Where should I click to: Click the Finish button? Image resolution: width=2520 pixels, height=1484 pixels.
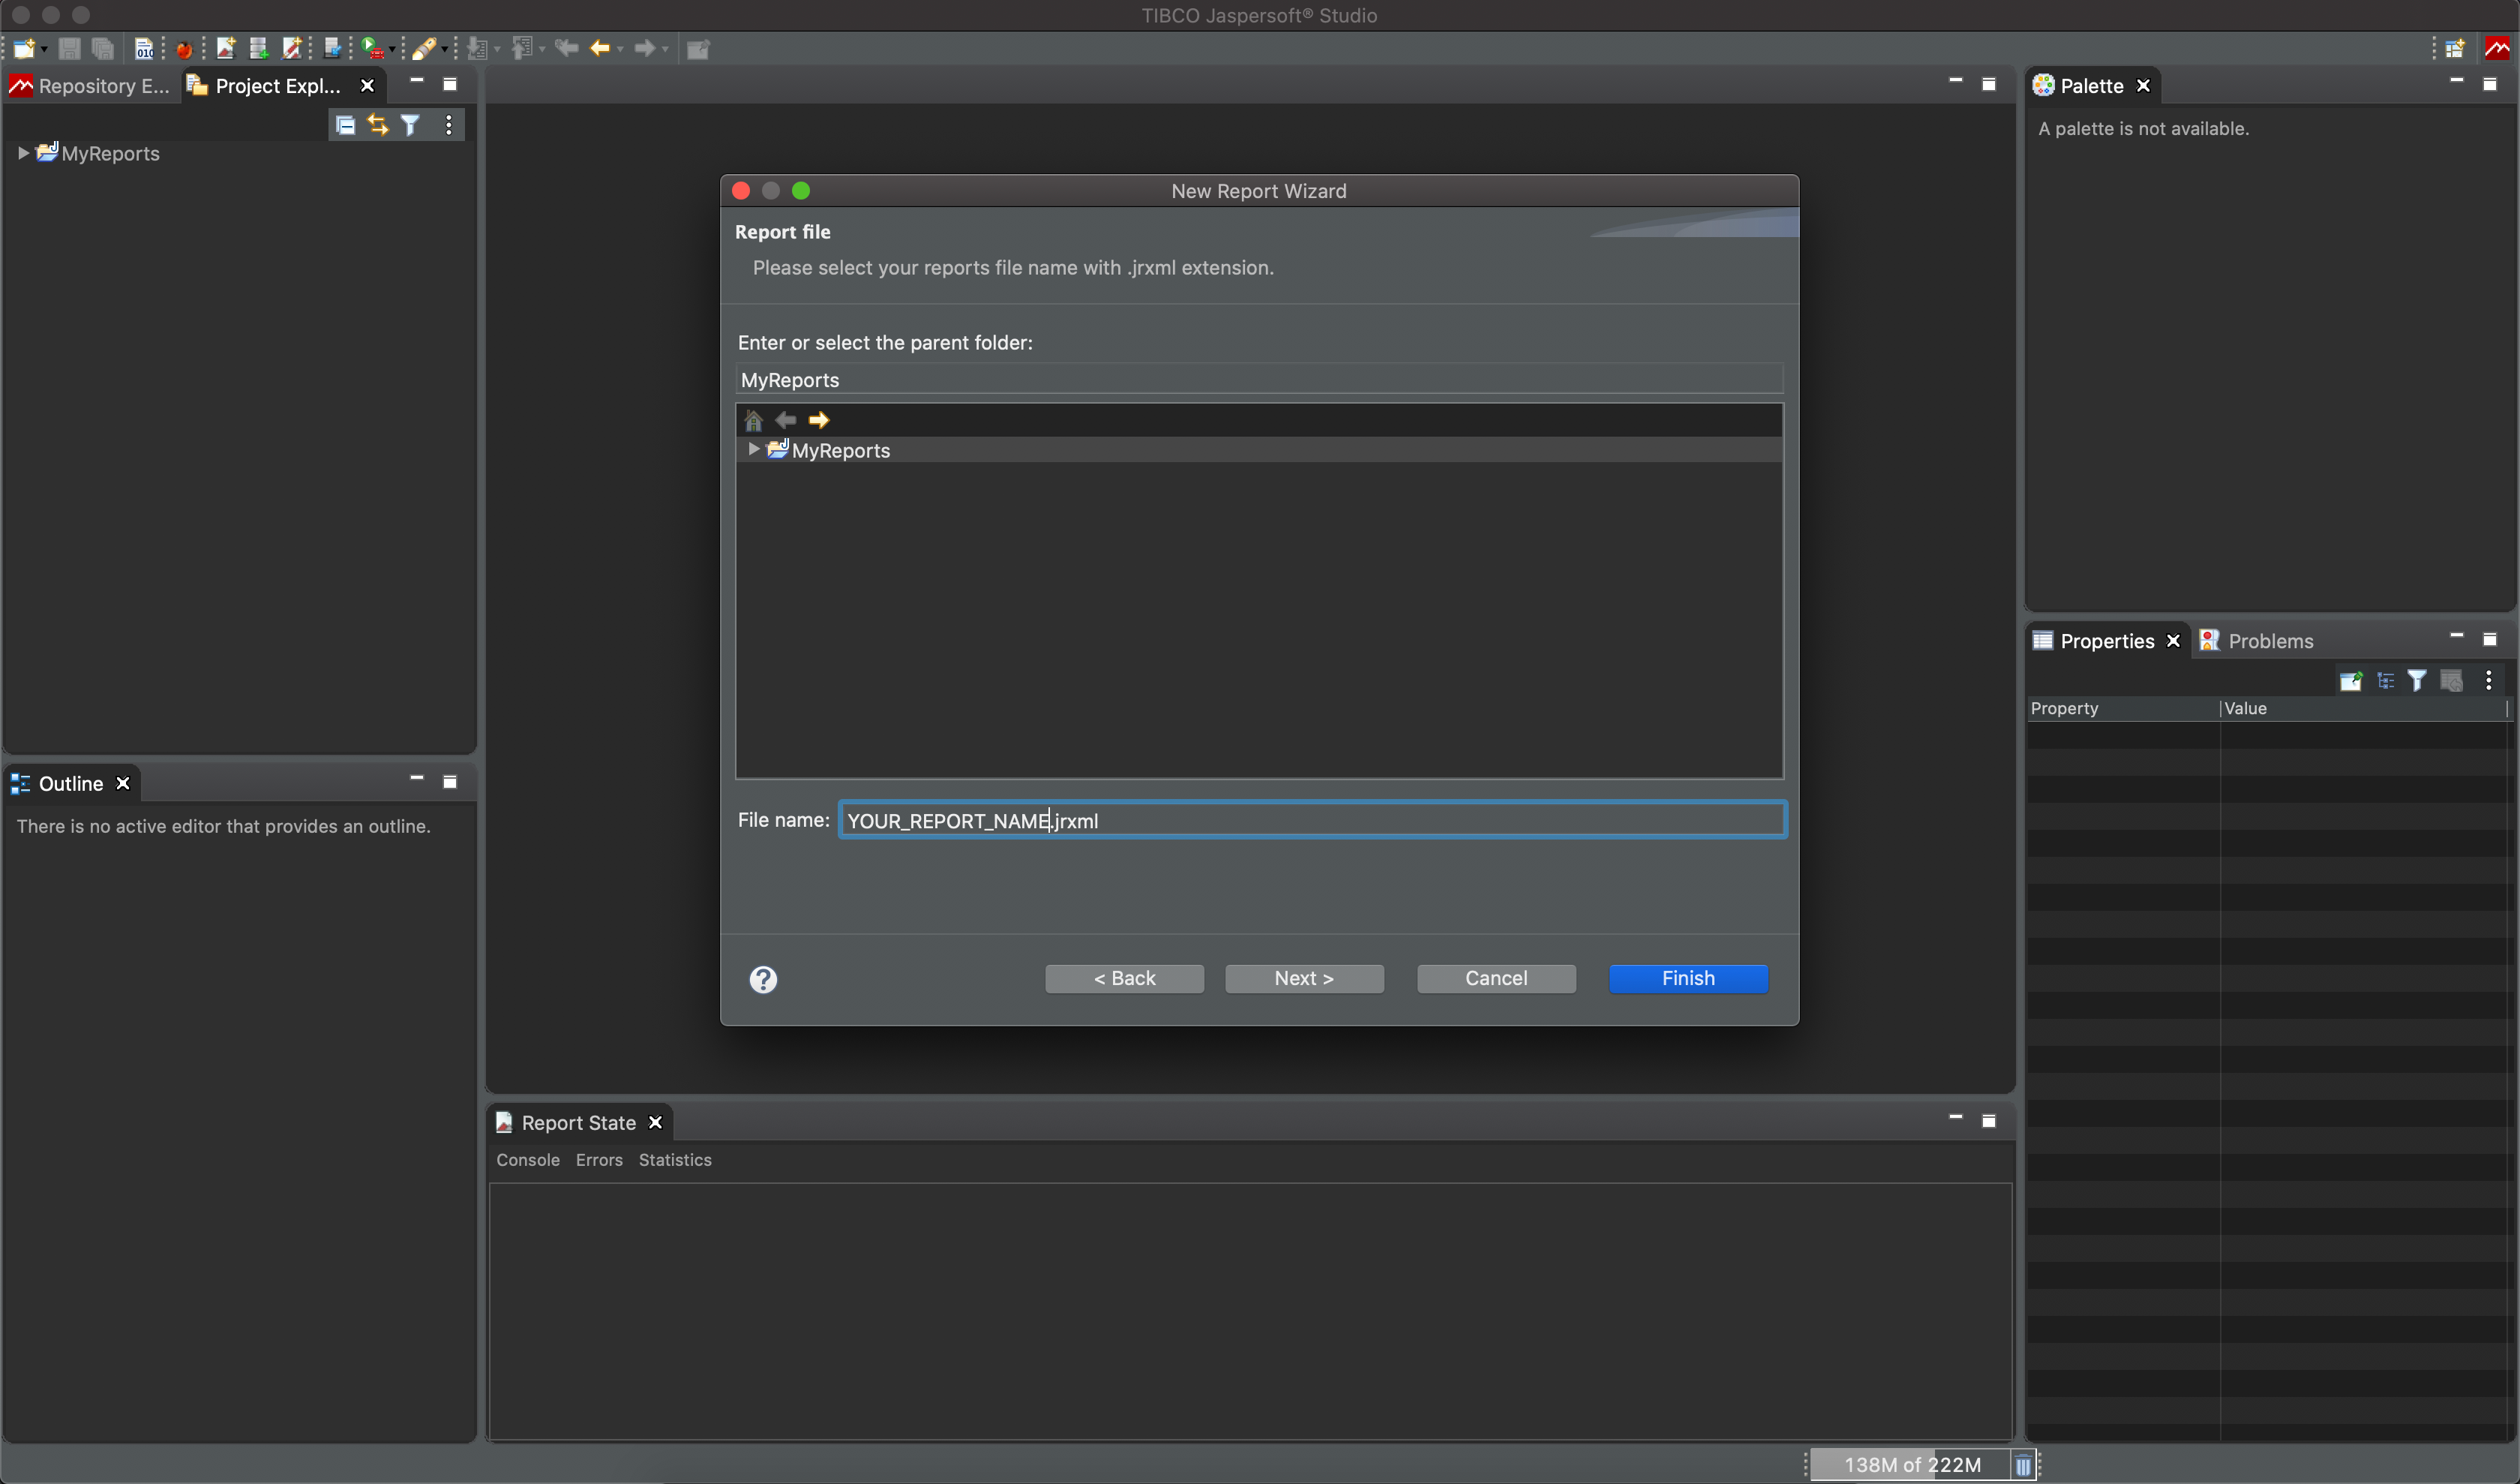(x=1687, y=978)
